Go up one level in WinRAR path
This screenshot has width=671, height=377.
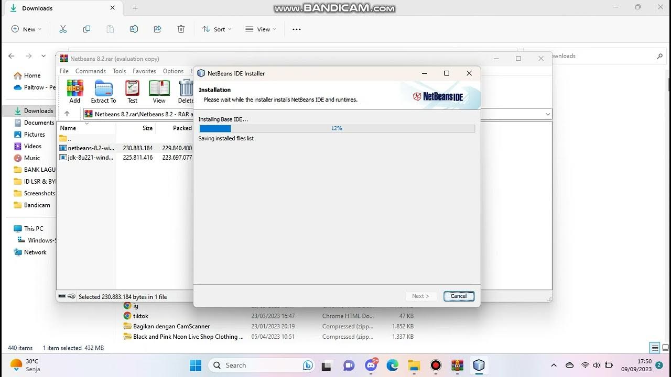point(67,114)
